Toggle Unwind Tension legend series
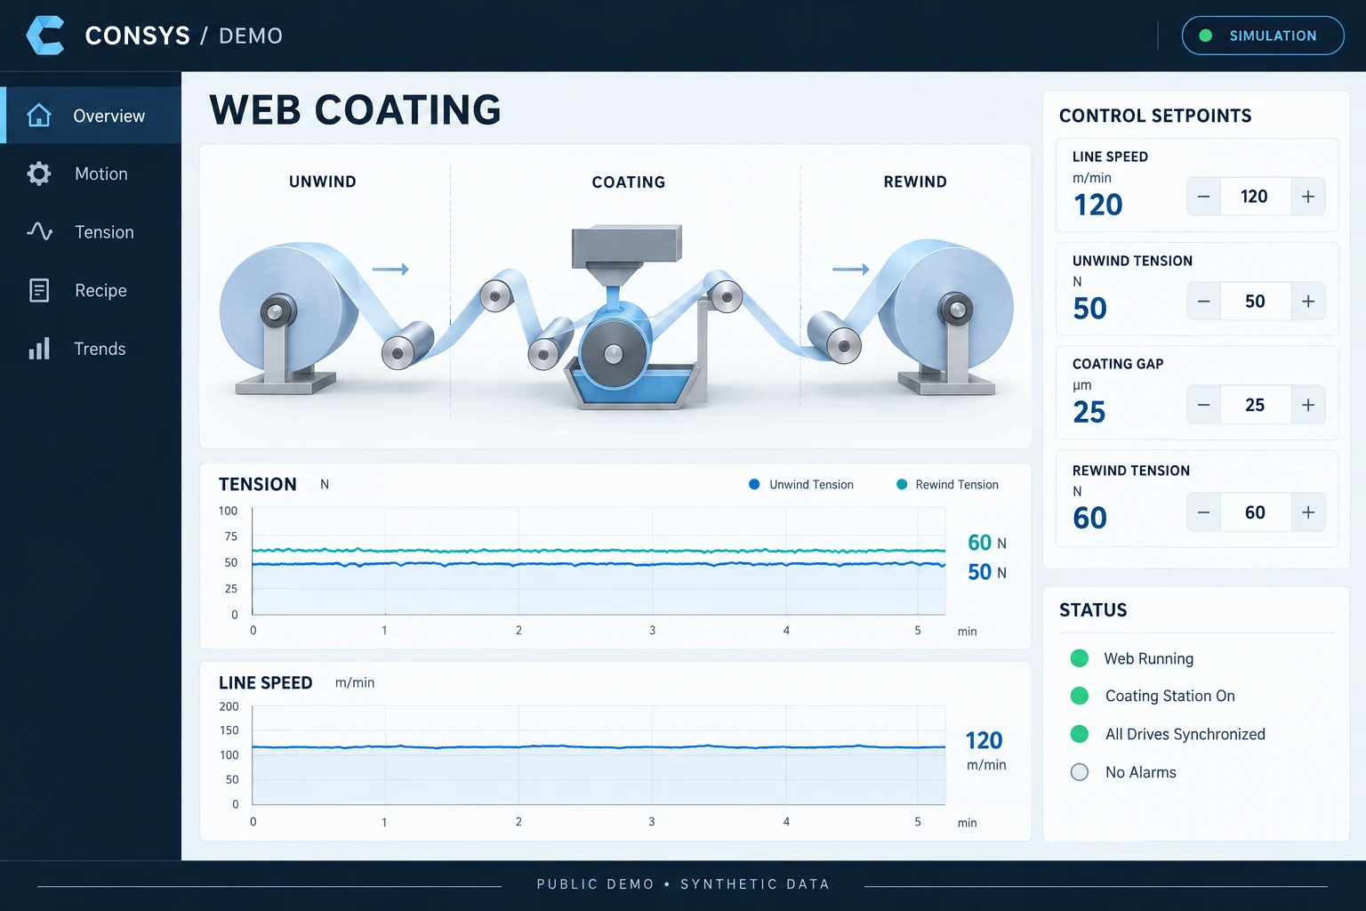1366x911 pixels. click(801, 485)
